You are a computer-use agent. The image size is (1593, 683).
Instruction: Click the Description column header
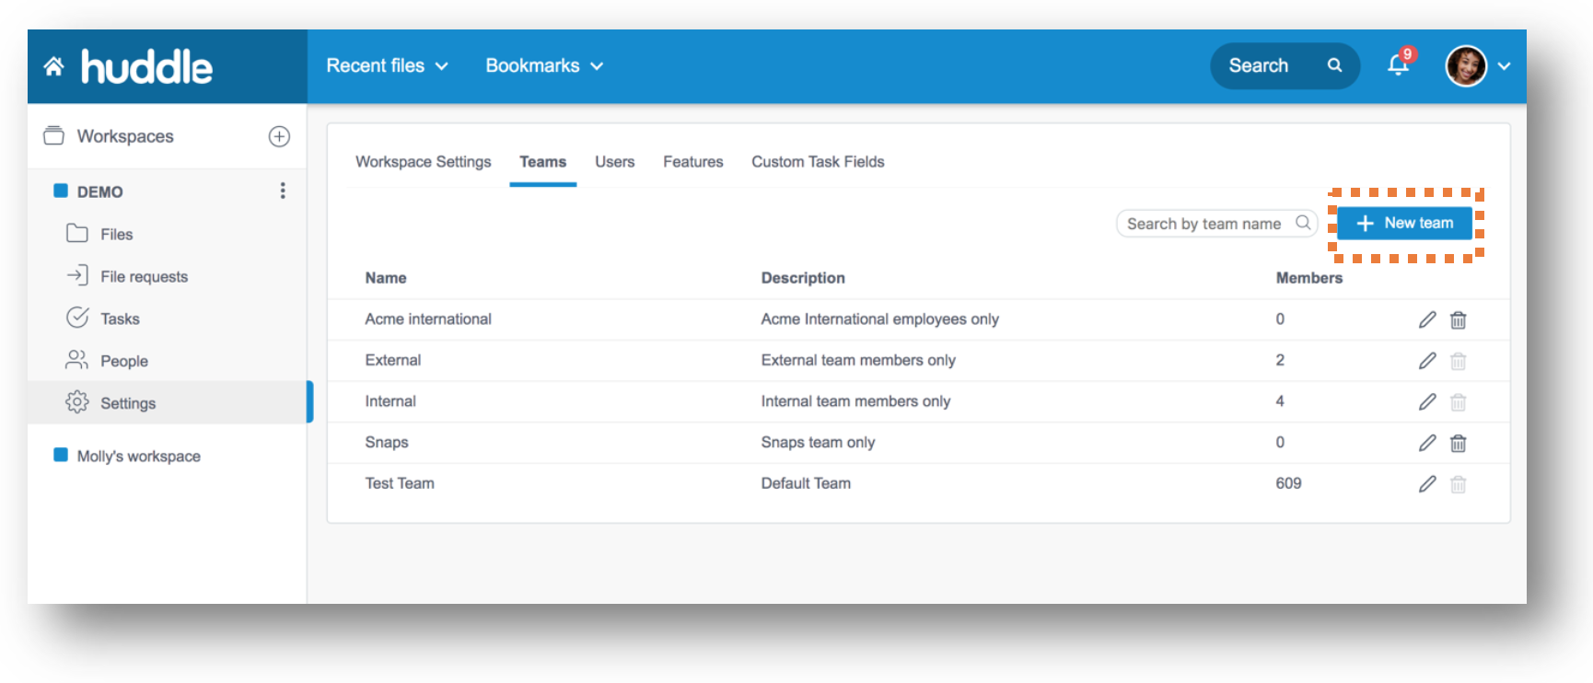click(803, 278)
